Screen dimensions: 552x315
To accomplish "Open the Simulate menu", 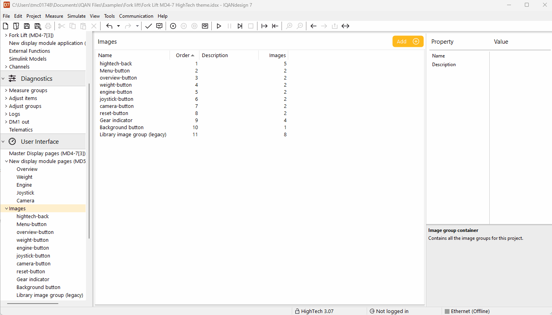I will point(76,16).
